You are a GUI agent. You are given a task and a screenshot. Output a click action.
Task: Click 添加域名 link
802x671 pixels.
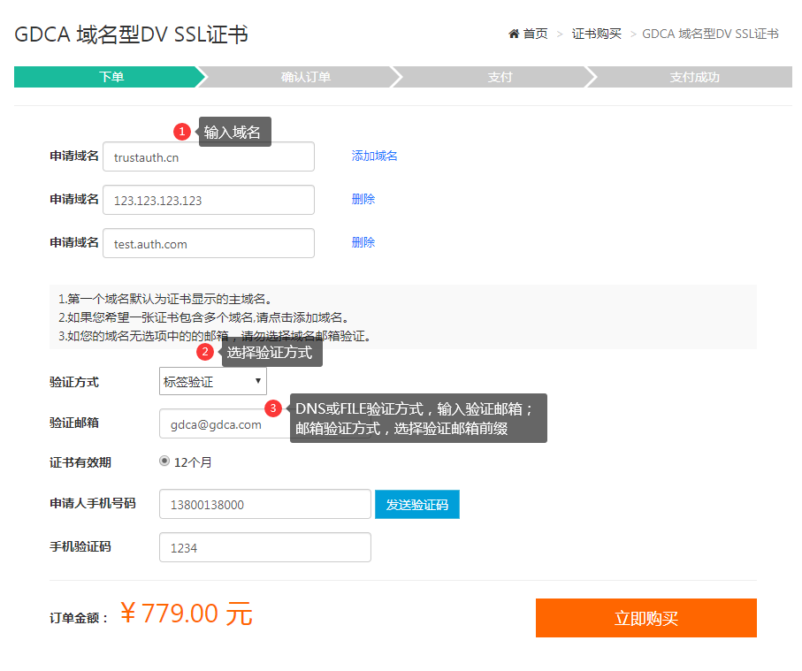374,156
